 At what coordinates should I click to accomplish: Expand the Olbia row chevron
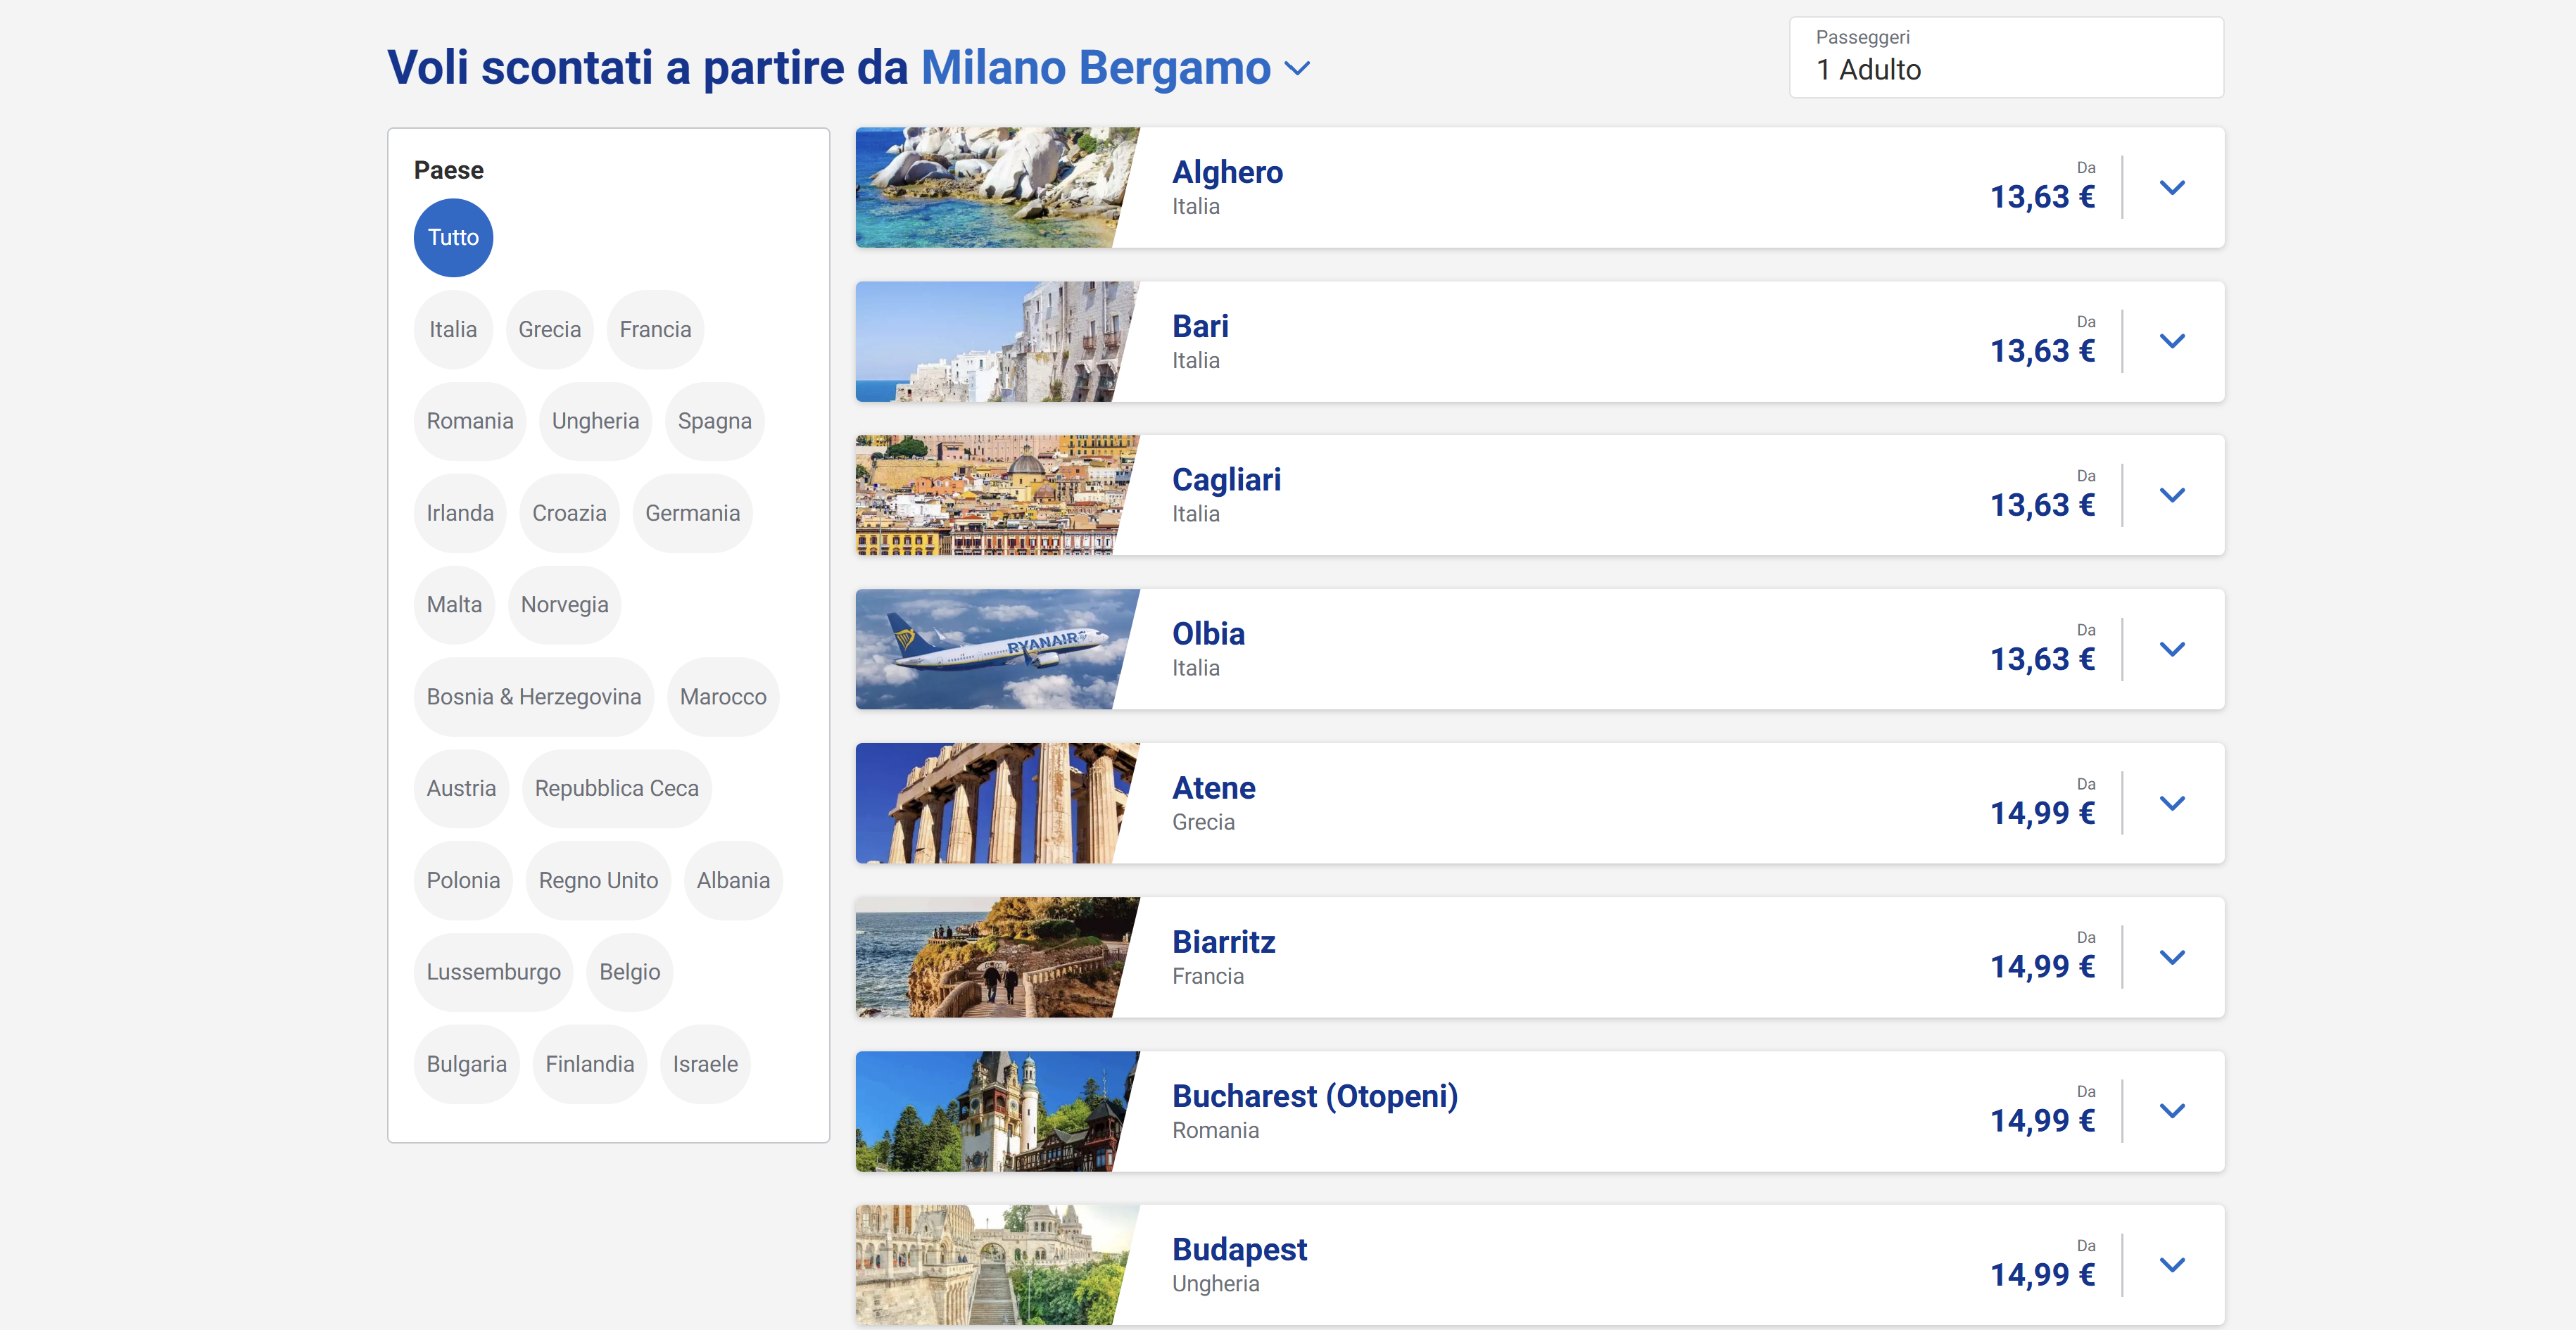[2171, 650]
